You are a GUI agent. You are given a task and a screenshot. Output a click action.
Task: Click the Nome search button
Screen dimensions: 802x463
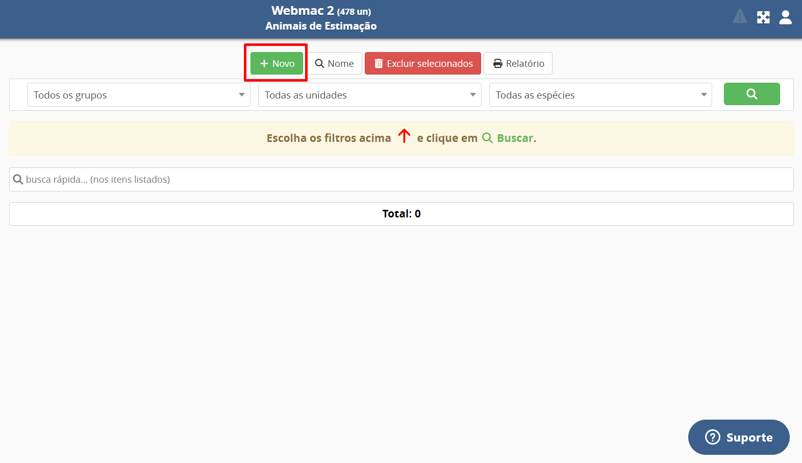tap(335, 64)
